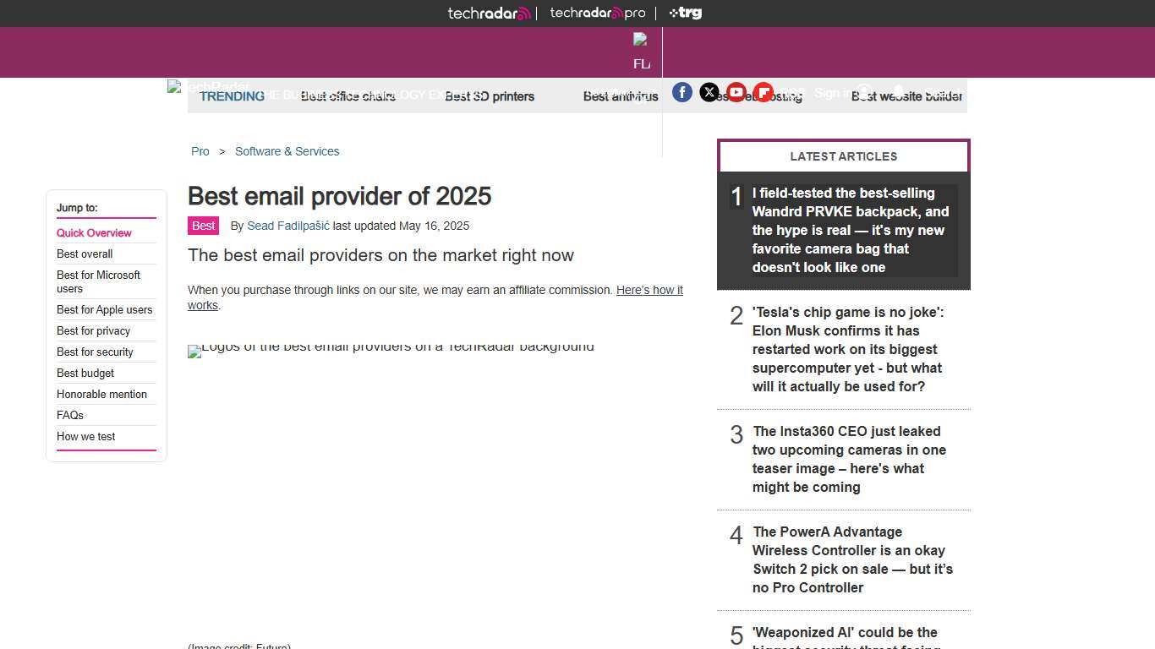Click the Best 3D printers trending link
The width and height of the screenshot is (1155, 649).
point(490,96)
